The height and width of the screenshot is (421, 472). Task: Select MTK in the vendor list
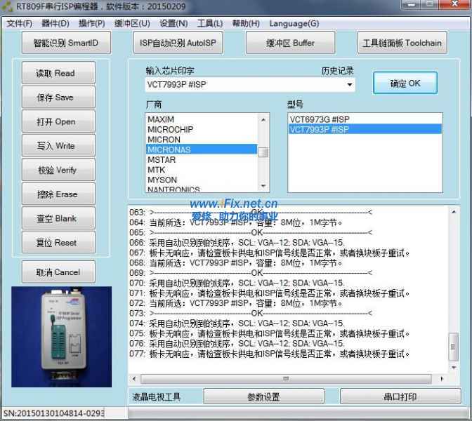[202, 170]
